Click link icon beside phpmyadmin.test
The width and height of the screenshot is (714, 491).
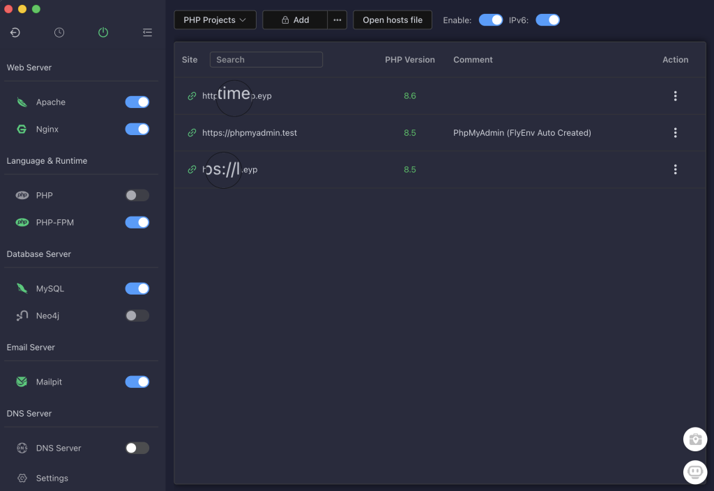click(192, 133)
